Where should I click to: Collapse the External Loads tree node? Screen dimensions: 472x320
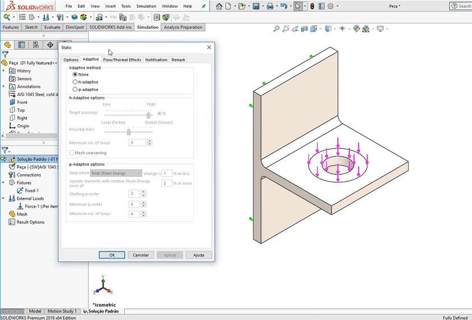tap(4, 198)
